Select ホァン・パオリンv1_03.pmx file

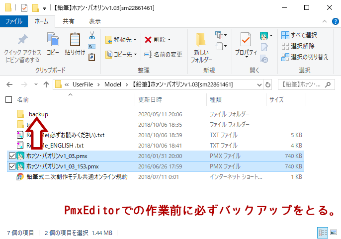click(x=57, y=156)
